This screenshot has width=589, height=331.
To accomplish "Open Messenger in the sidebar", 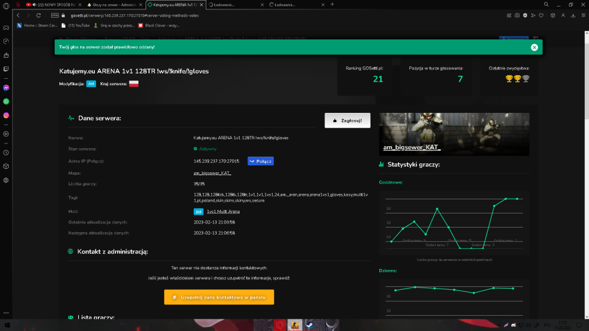I will 6,88.
